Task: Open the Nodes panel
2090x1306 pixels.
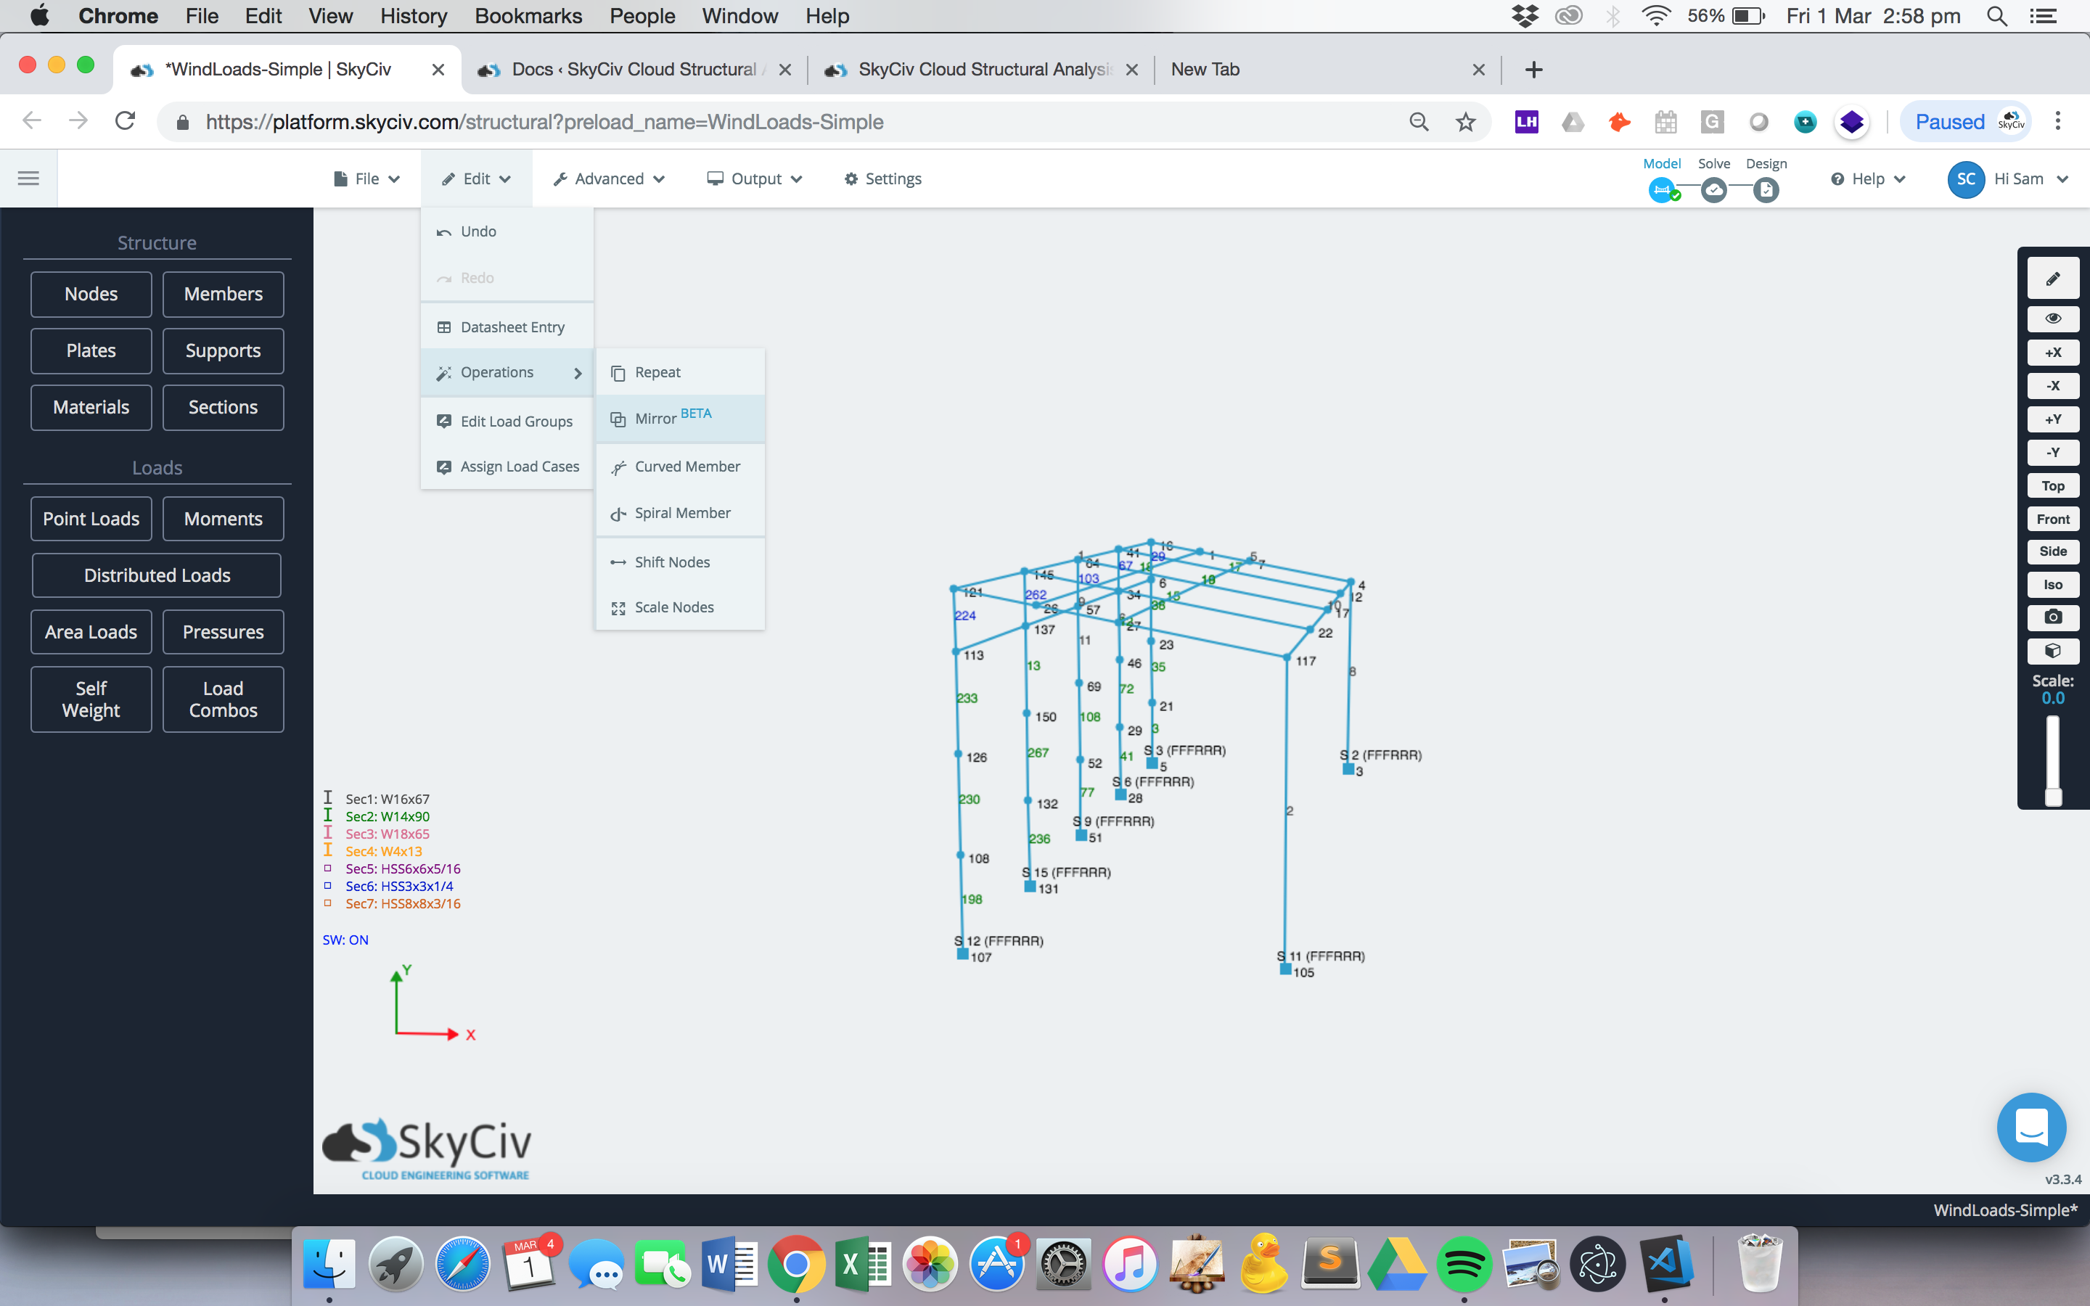Action: click(91, 295)
